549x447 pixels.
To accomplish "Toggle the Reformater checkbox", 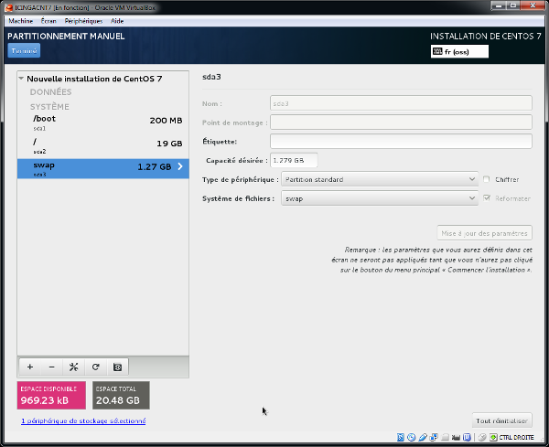I will coord(487,198).
